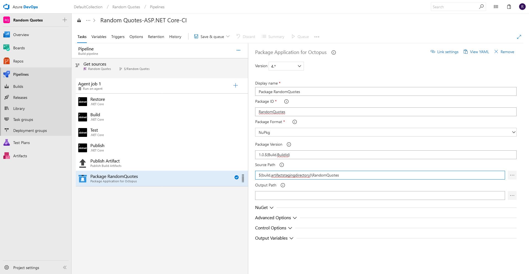Open the Pipelines sidebar icon

pyautogui.click(x=7, y=74)
